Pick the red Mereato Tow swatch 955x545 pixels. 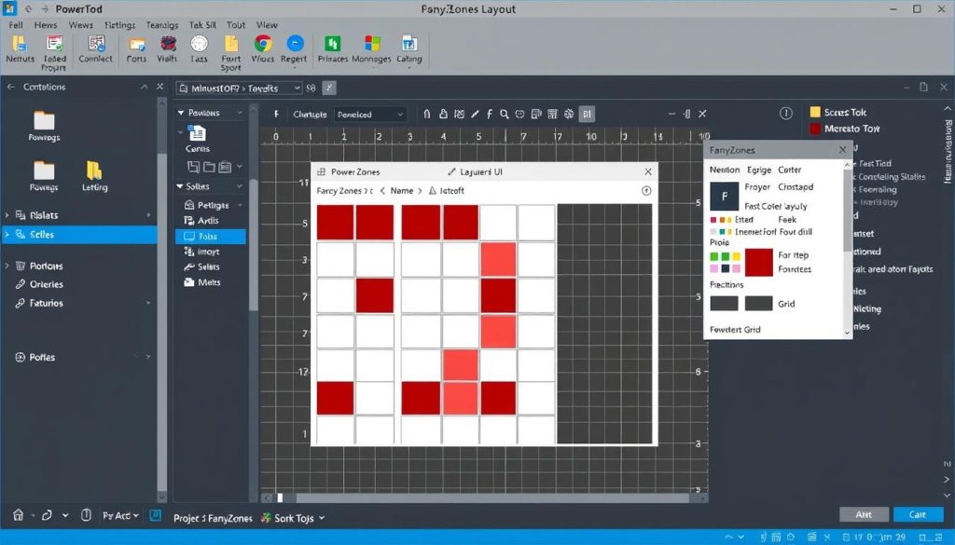pyautogui.click(x=815, y=129)
